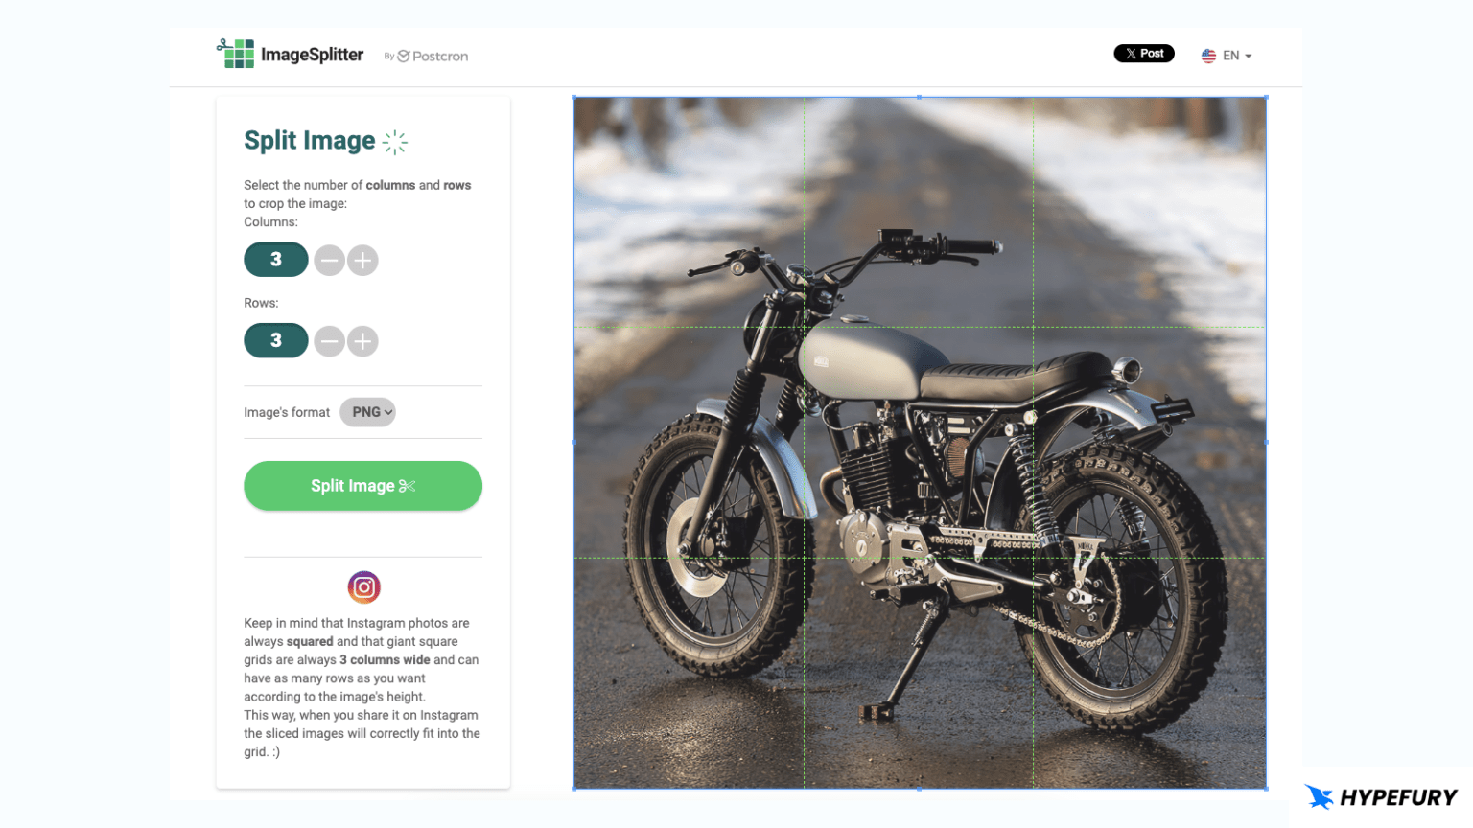Click the rows value field showing 3
The image size is (1473, 828).
276,340
